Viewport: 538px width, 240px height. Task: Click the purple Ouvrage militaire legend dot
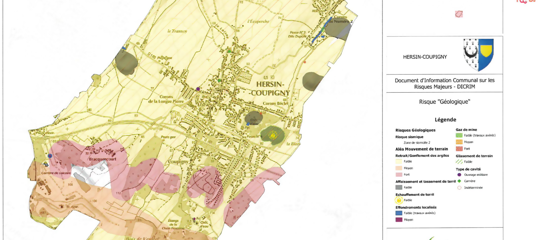click(x=459, y=175)
